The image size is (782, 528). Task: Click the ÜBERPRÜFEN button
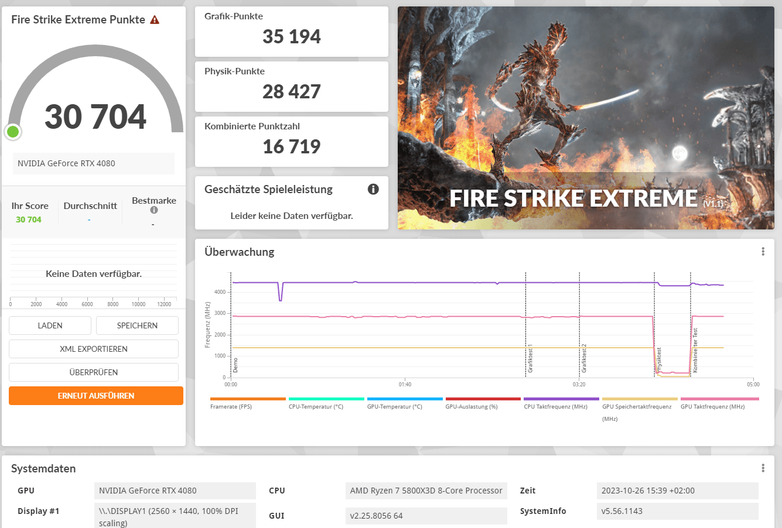click(94, 372)
